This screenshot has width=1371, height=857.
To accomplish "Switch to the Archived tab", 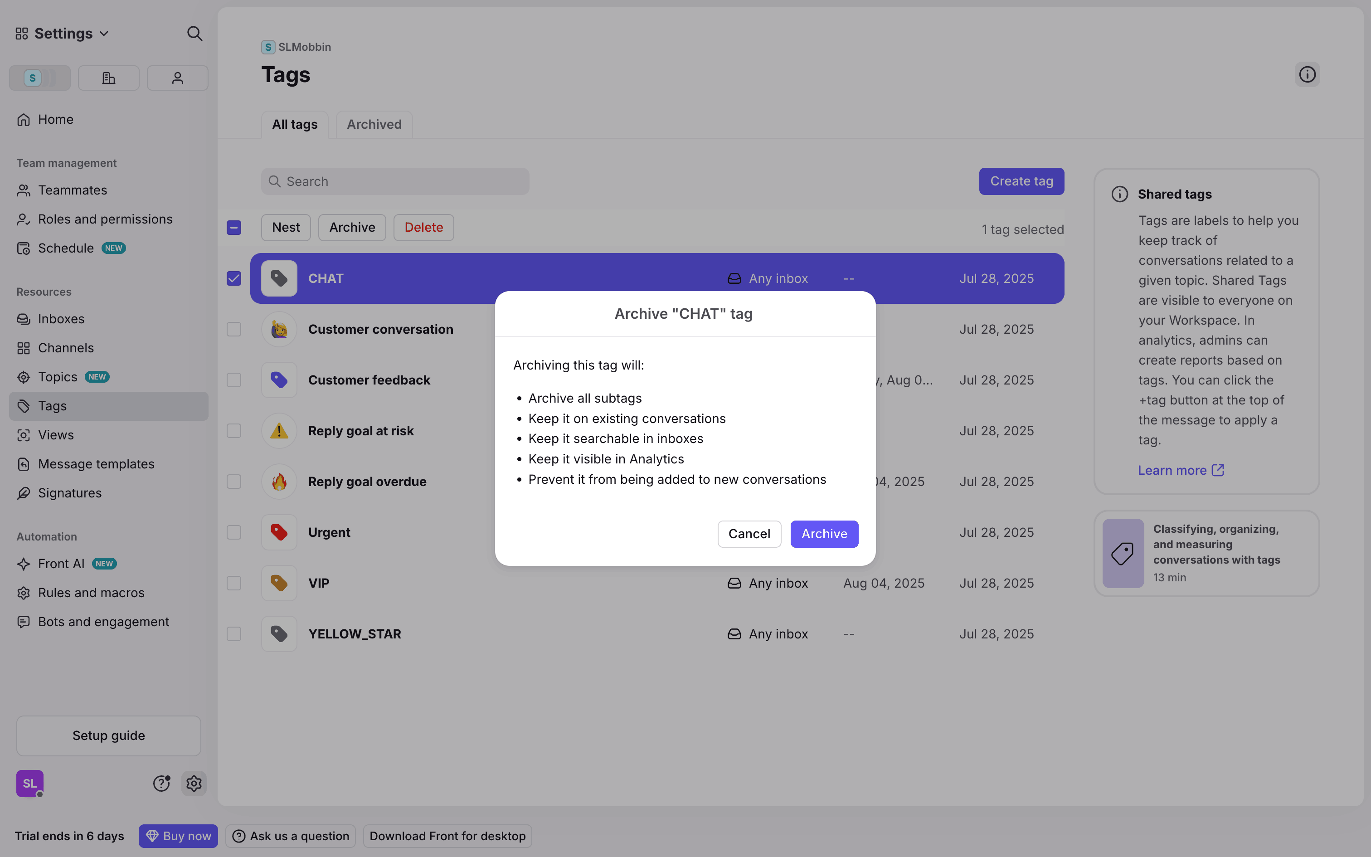I will point(374,124).
